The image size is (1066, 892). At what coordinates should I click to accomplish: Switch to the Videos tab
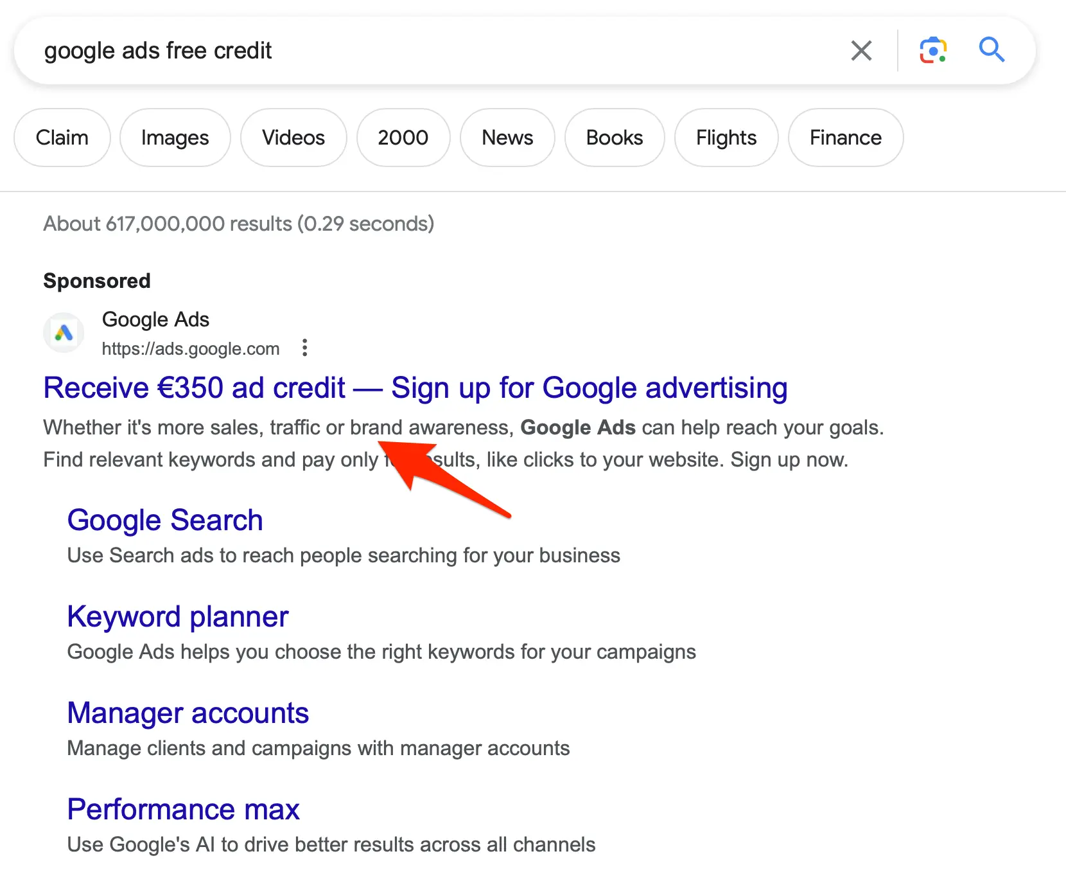point(293,138)
